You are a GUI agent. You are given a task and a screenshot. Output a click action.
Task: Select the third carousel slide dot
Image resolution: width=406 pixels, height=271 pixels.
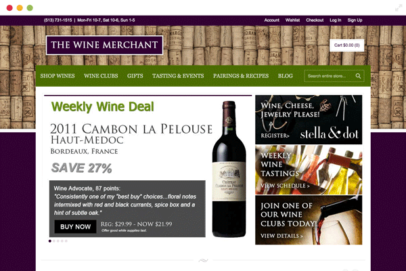tap(58, 241)
